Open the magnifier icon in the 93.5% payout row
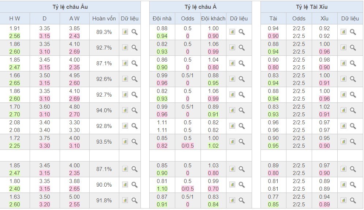 (x=134, y=142)
